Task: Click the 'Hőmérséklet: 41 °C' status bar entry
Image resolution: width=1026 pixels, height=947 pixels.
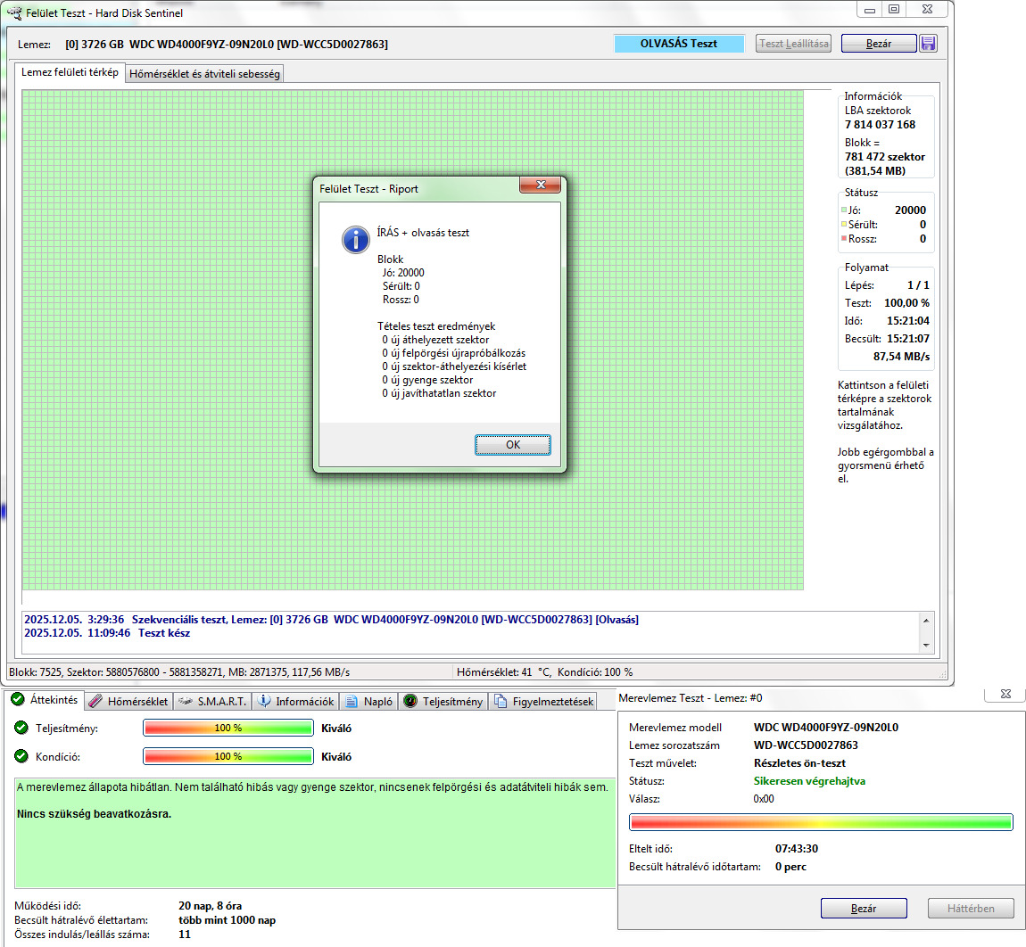Action: pyautogui.click(x=504, y=672)
